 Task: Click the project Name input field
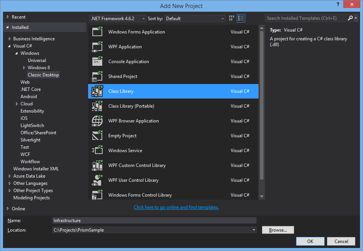(154, 220)
